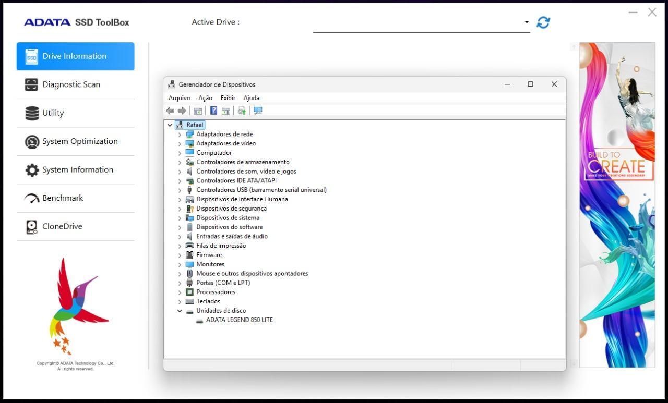Select Rafael computer root item
This screenshot has height=403, width=668.
195,125
